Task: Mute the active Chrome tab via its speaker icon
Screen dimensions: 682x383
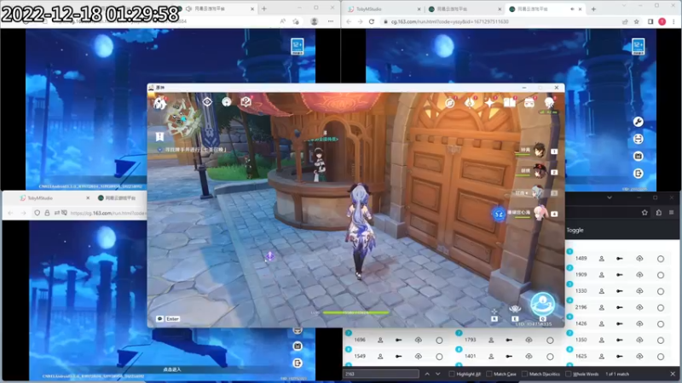Action: click(x=572, y=9)
